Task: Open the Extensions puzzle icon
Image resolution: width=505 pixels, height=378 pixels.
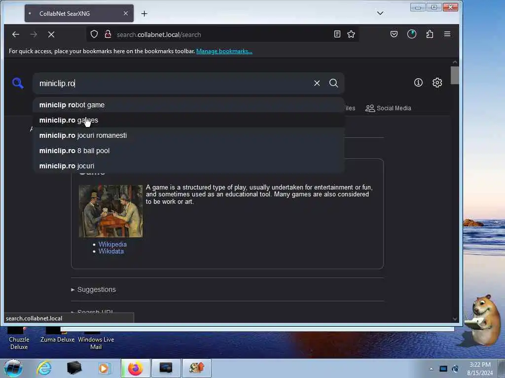Action: pyautogui.click(x=430, y=34)
